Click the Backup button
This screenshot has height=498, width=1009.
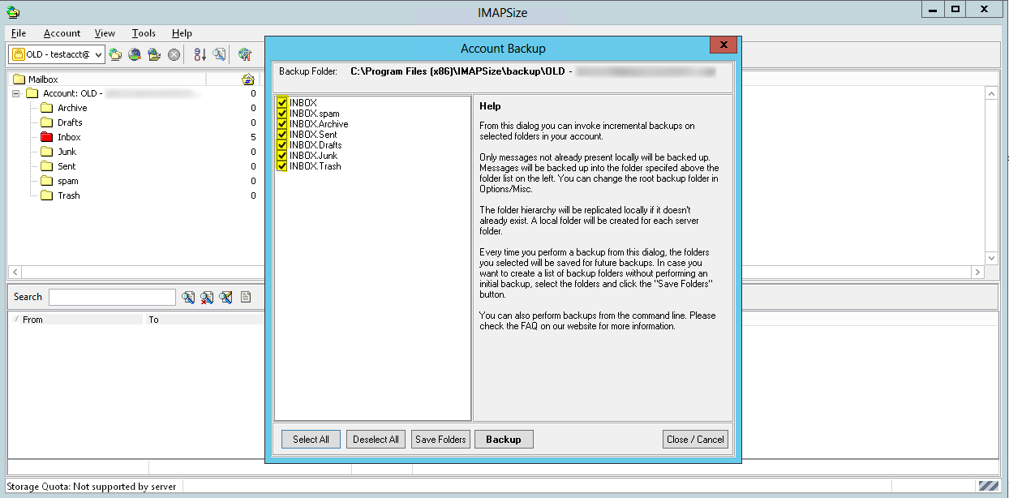(x=504, y=440)
